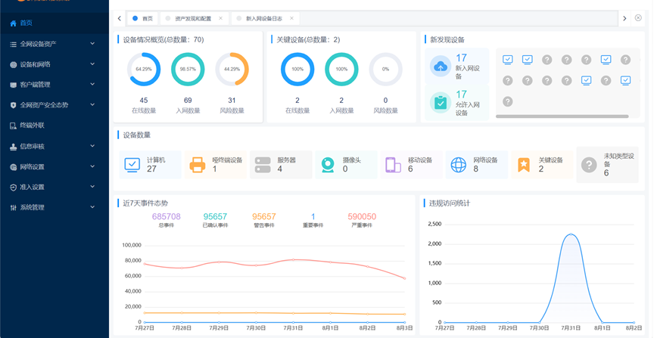Screen dimensions: 654x338
Task: Click the 全网资产安全态势 shield icon
Action: [13, 105]
